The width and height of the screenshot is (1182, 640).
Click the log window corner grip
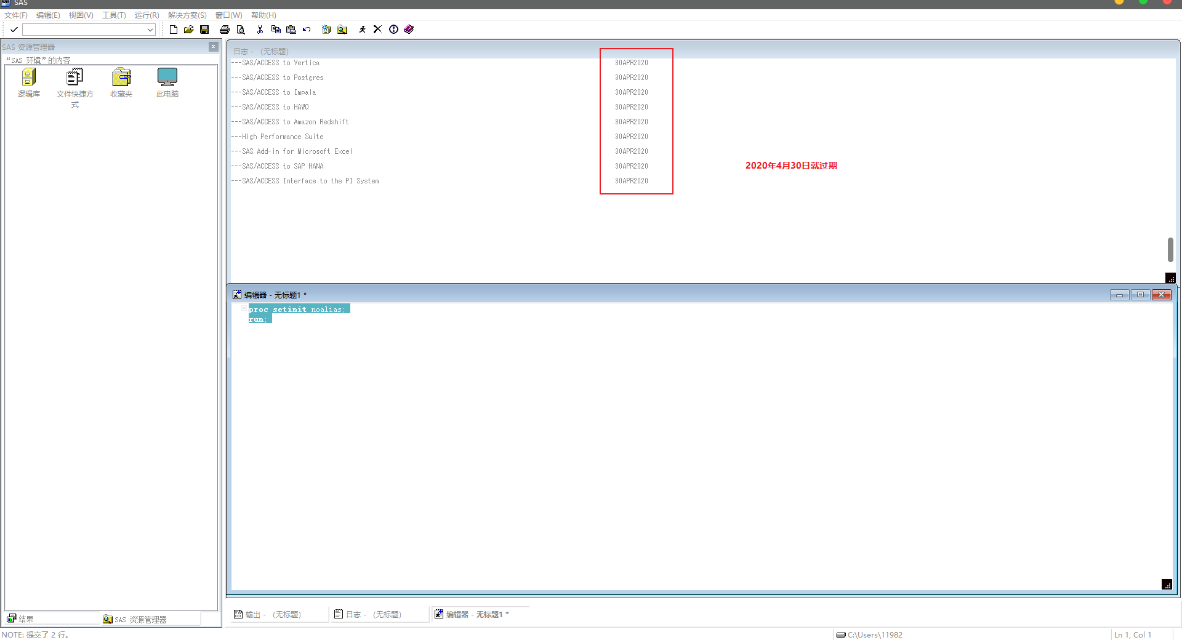coord(1170,278)
